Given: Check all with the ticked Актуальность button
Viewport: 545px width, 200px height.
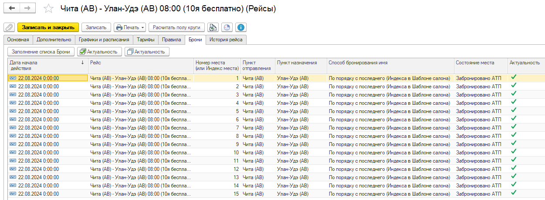Looking at the screenshot, I should click(98, 52).
